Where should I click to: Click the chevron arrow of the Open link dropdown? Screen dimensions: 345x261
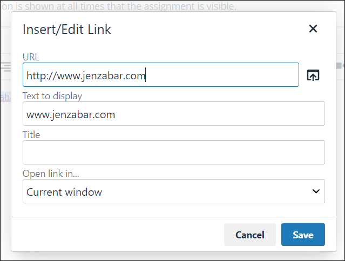316,191
